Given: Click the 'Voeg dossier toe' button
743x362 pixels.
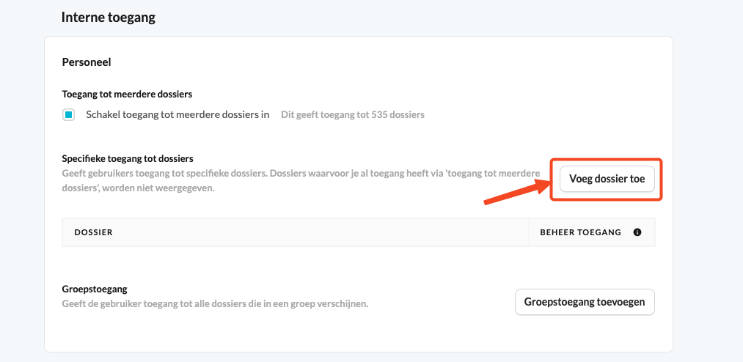Looking at the screenshot, I should click(x=607, y=179).
